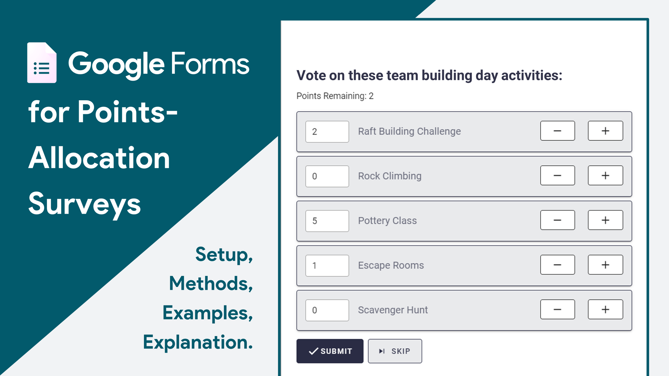Click the Raft Building Challenge points field
Image resolution: width=669 pixels, height=376 pixels.
coord(327,132)
